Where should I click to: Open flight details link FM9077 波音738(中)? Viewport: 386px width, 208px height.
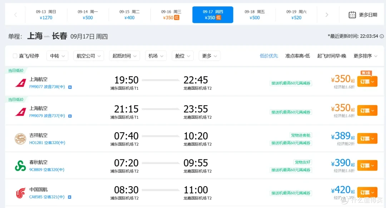pos(47,87)
